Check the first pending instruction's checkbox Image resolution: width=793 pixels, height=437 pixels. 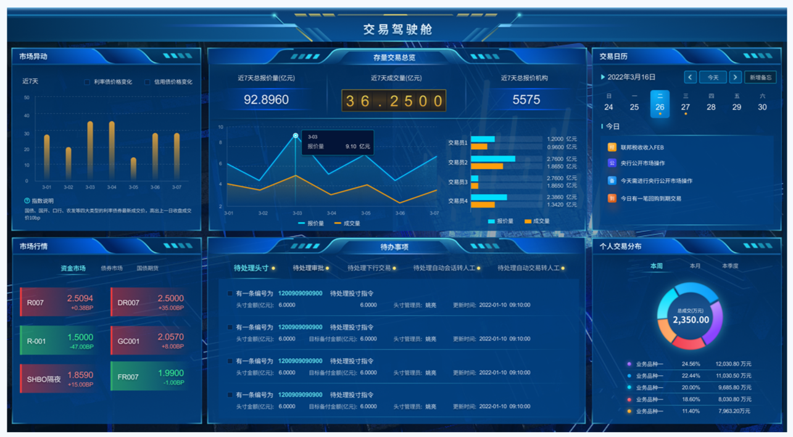pyautogui.click(x=230, y=294)
